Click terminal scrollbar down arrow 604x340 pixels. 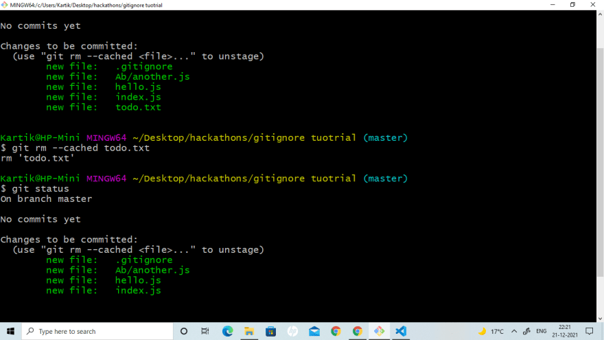(600, 319)
